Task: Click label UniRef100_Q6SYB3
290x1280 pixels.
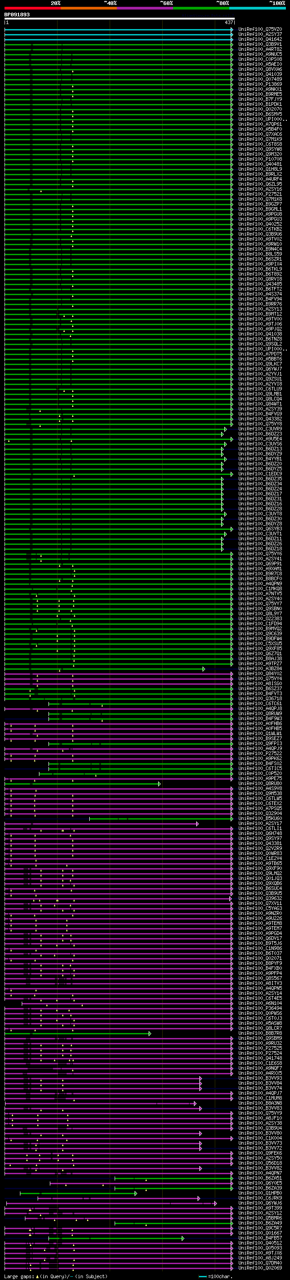Action: [x=260, y=529]
